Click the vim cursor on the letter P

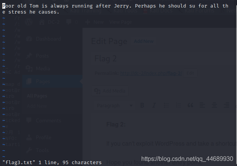tap(4, 6)
